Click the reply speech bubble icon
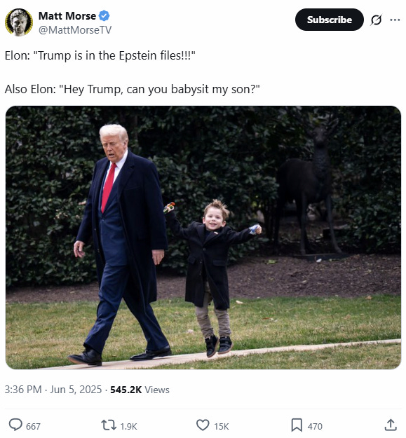The height and width of the screenshot is (438, 406). tap(15, 425)
